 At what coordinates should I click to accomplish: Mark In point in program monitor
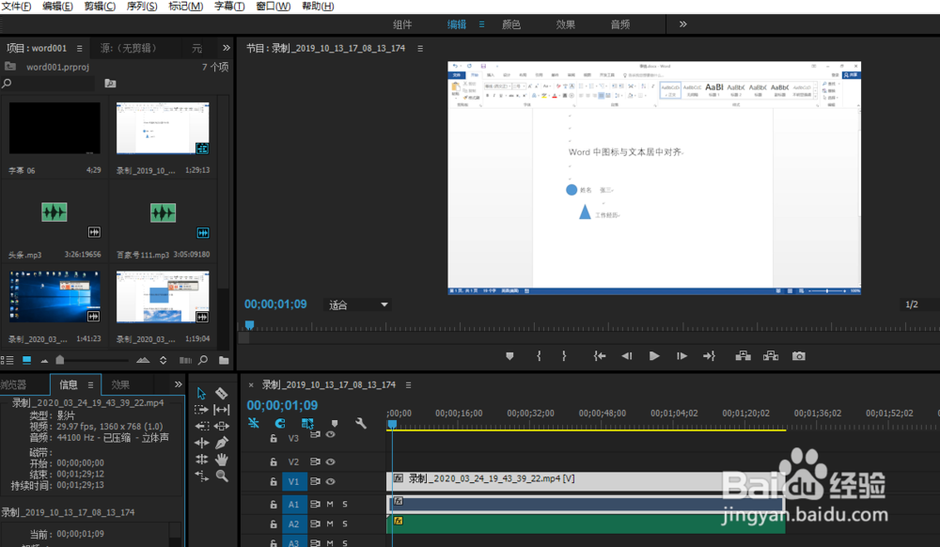click(x=539, y=356)
